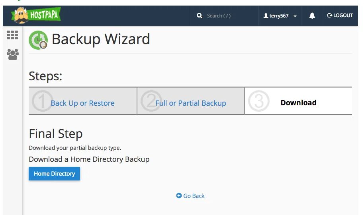
Task: Open the home grid icon in sidebar
Action: point(12,35)
